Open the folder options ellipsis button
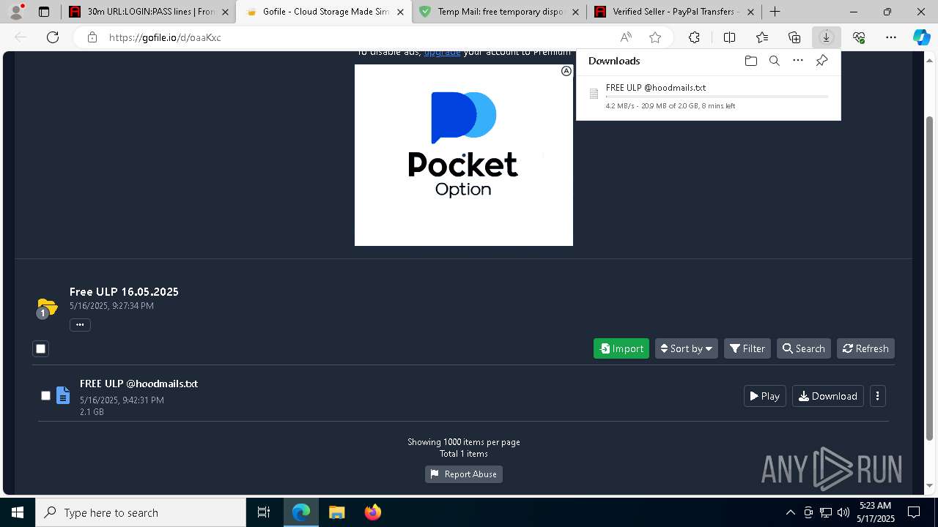This screenshot has height=527, width=938. (80, 325)
